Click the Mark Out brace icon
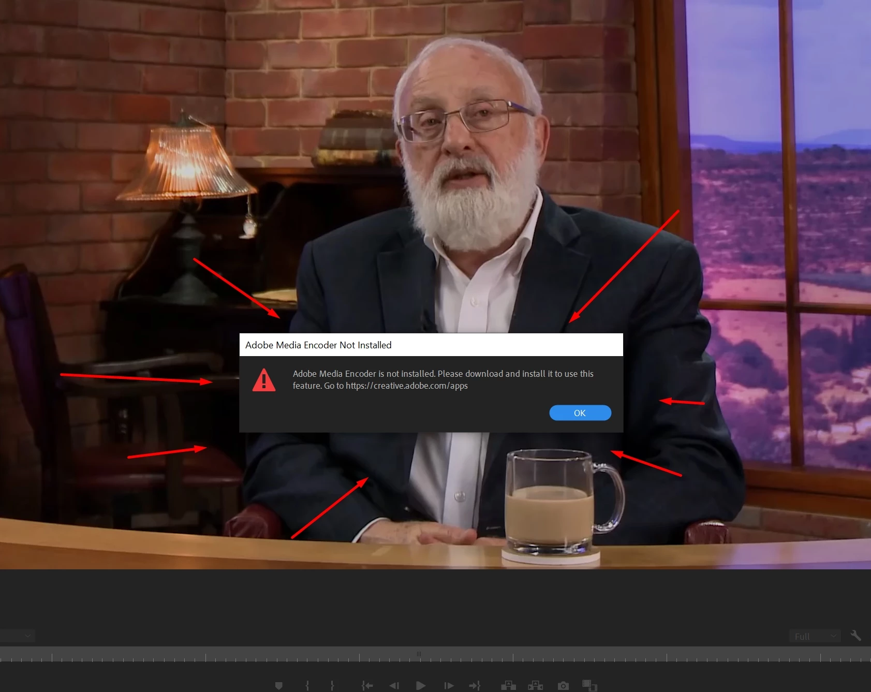 [332, 686]
